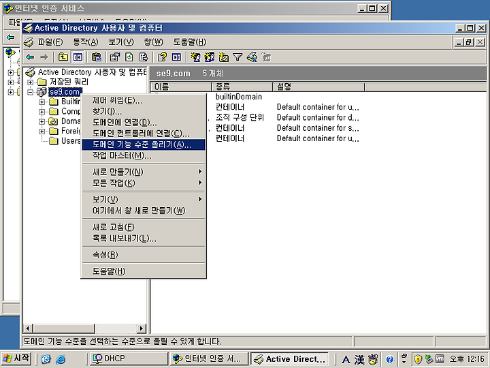
Task: Open the 파일(F) menu in Active Directory
Action: click(50, 42)
